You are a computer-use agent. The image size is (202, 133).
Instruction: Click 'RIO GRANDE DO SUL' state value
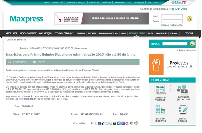coord(92,114)
